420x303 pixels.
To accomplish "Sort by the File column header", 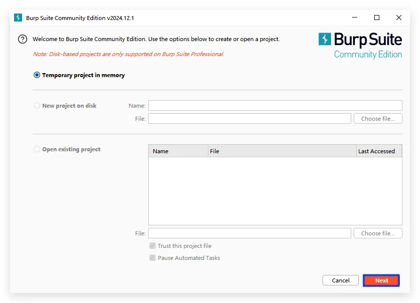I will [x=281, y=151].
